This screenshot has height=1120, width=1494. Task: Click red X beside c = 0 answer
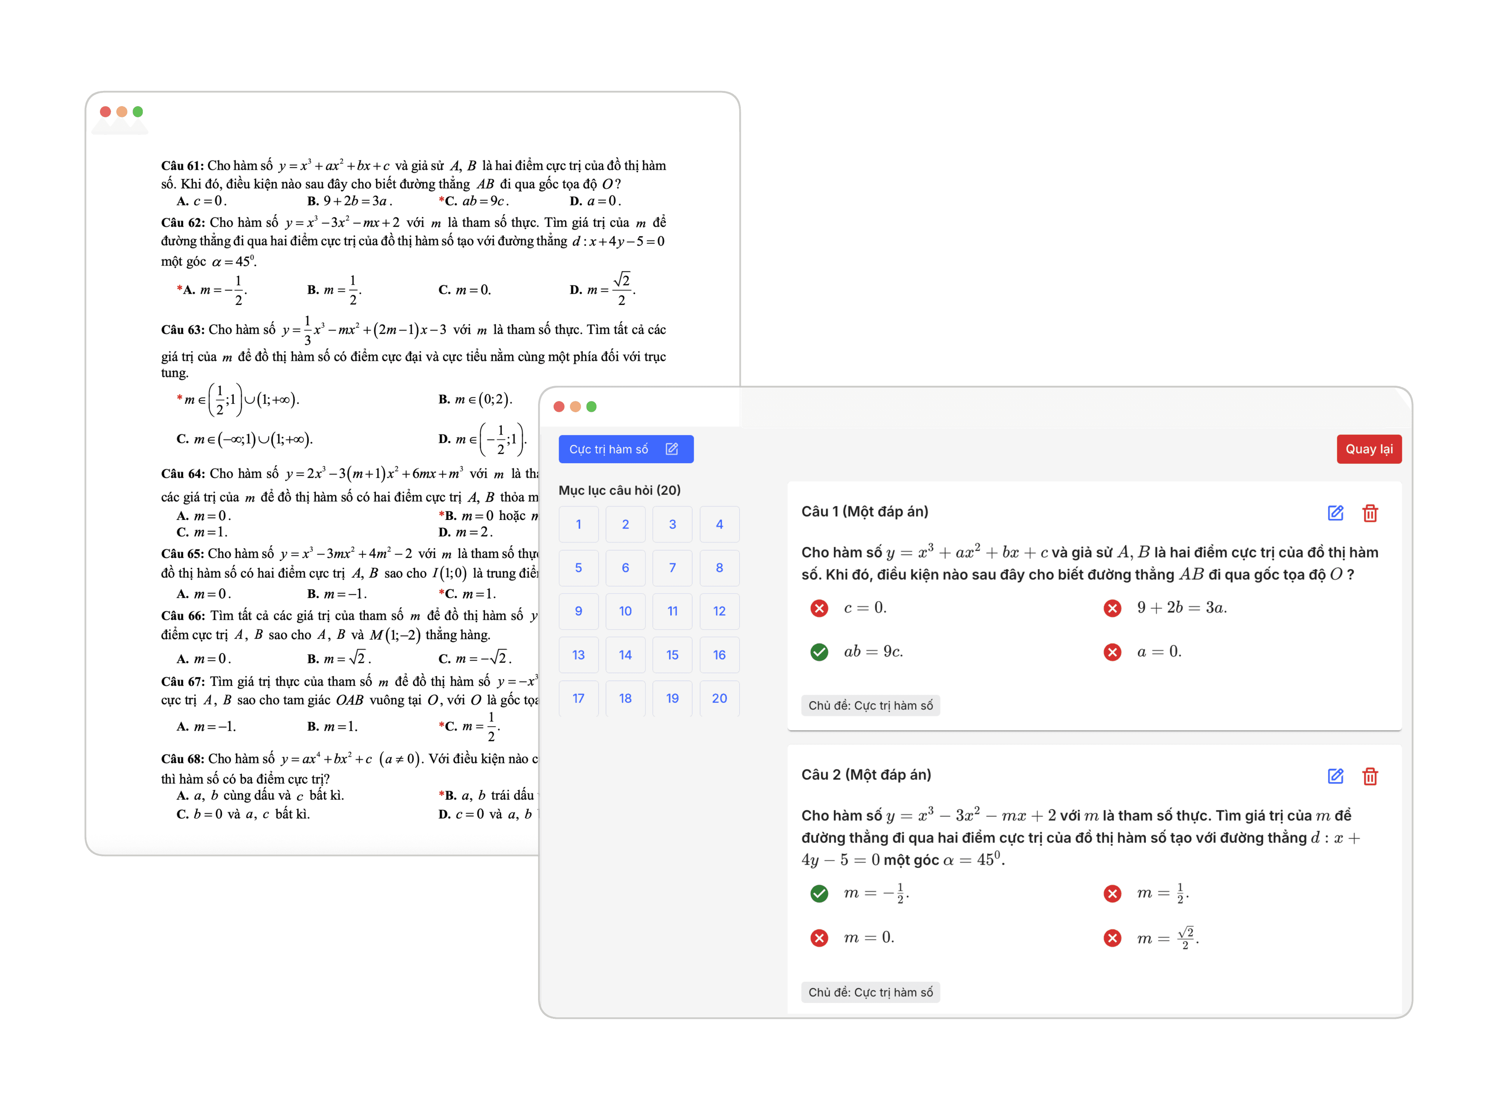(x=819, y=608)
